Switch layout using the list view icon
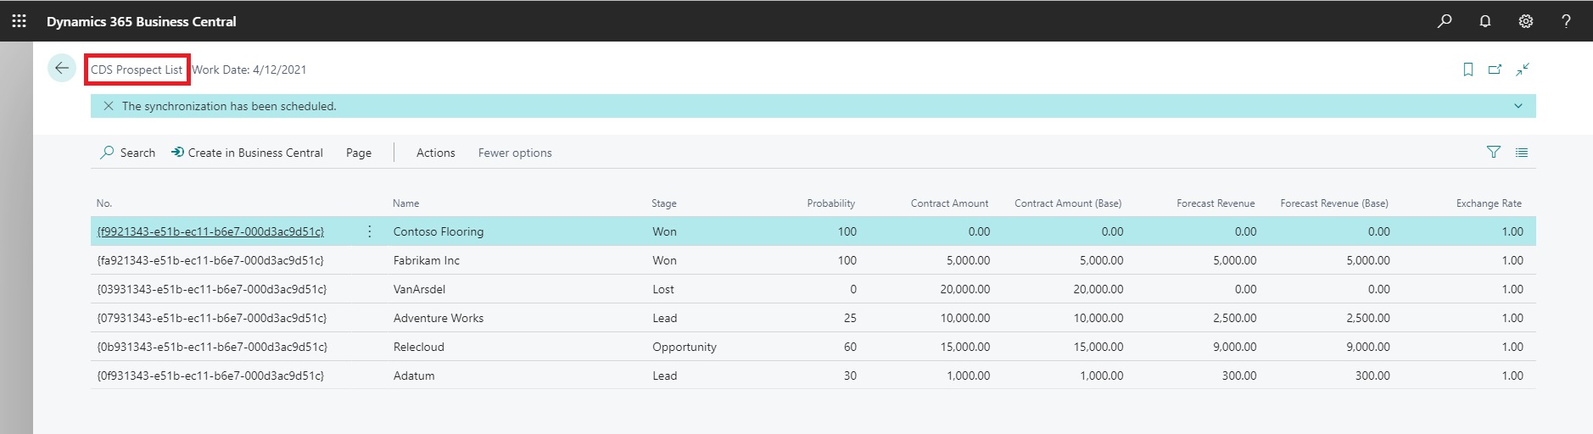 (x=1522, y=153)
